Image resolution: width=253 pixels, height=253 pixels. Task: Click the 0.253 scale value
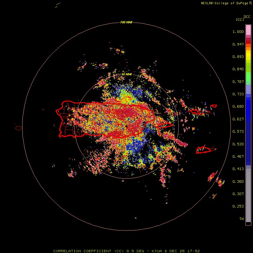(238, 206)
